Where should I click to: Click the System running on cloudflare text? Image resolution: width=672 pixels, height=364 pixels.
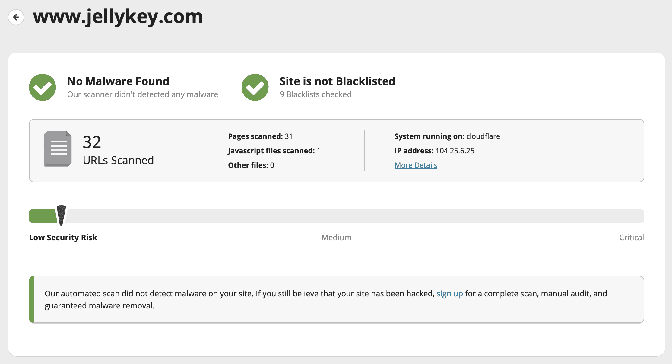(x=447, y=136)
